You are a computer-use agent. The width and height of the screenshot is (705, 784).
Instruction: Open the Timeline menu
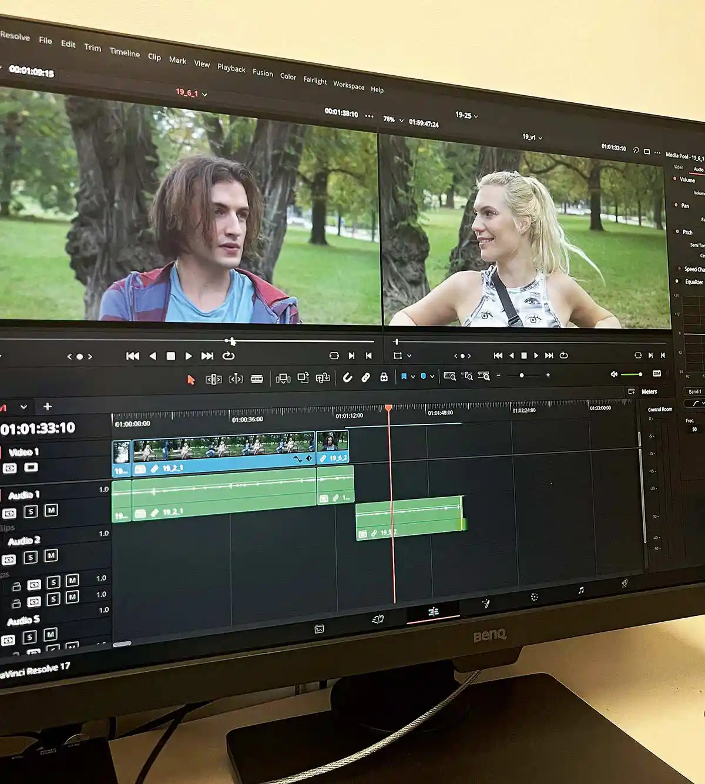125,52
